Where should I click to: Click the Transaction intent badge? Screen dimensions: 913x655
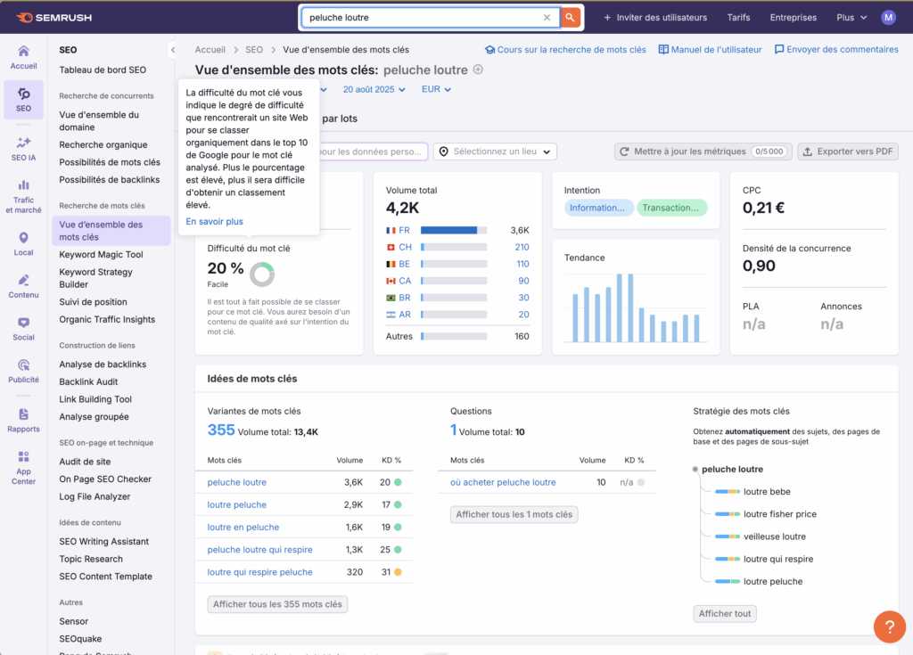pos(671,208)
